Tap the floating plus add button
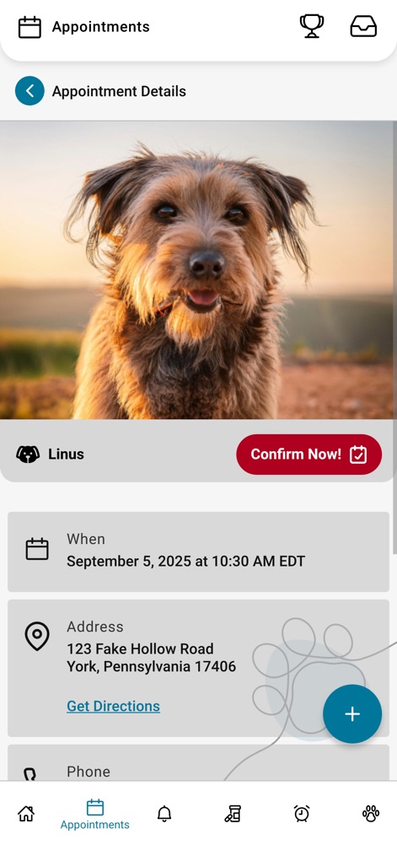The width and height of the screenshot is (397, 861). [352, 713]
